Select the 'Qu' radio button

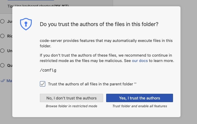2,65
